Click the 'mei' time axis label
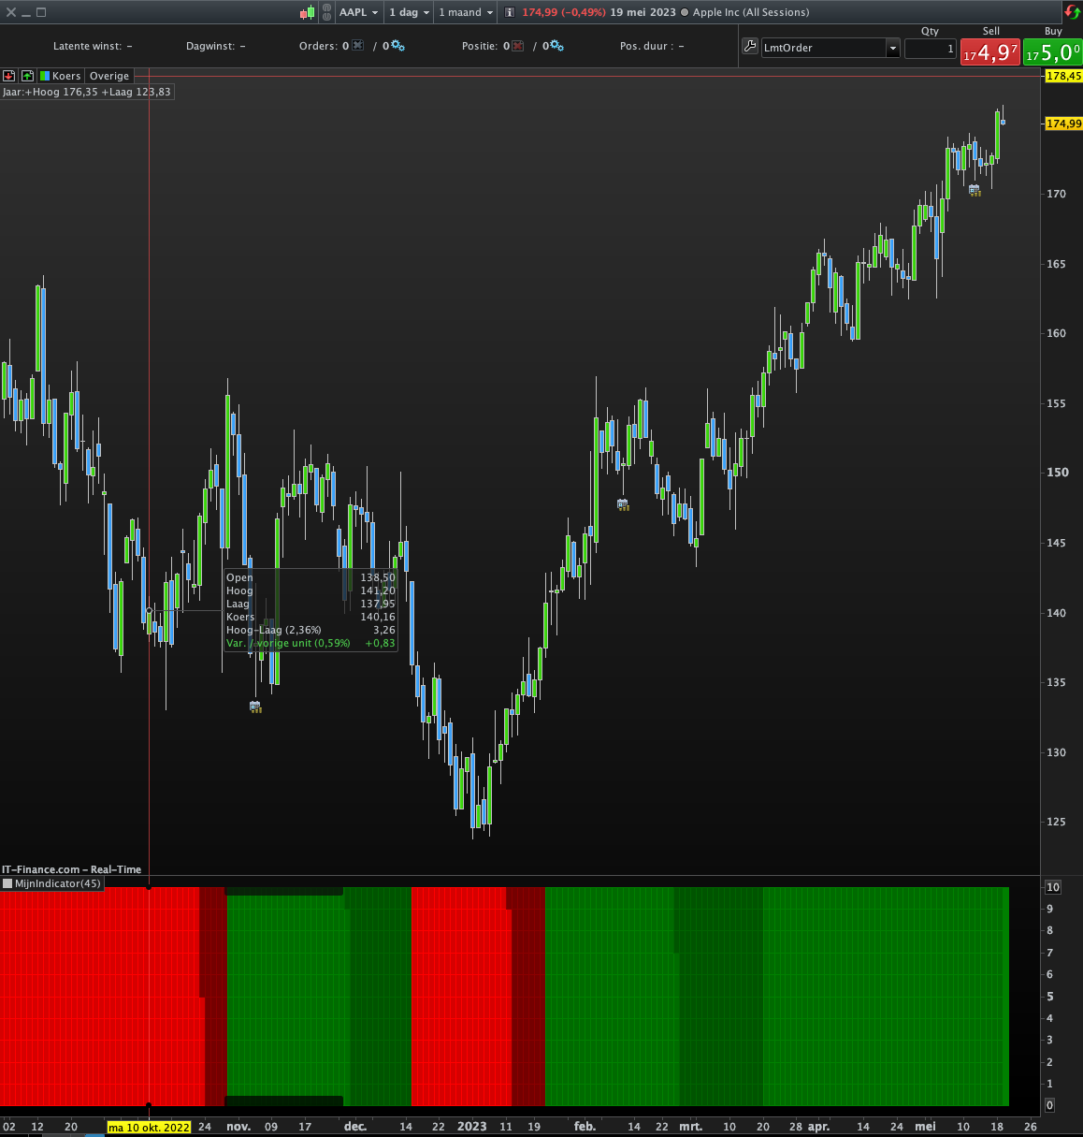The image size is (1083, 1137). coord(925,1127)
